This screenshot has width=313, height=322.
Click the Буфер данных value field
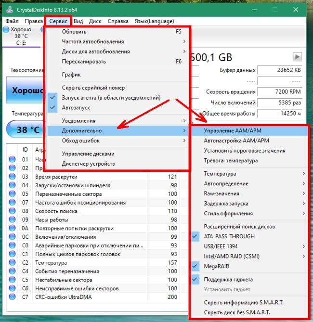(x=279, y=70)
